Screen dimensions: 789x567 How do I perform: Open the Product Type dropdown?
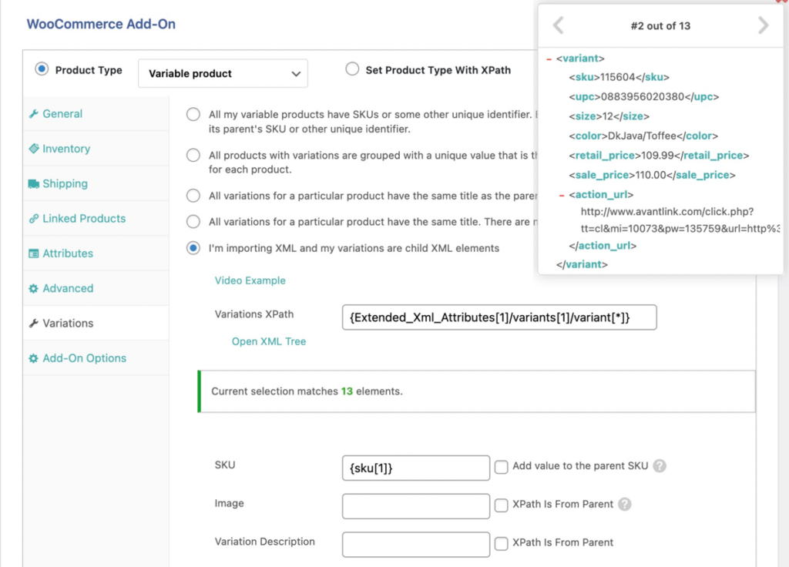[x=223, y=73]
